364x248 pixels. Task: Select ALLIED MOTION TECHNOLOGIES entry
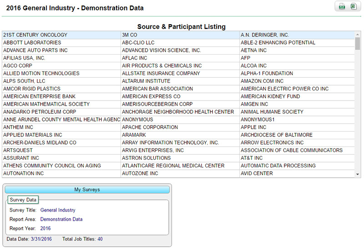coord(61,73)
